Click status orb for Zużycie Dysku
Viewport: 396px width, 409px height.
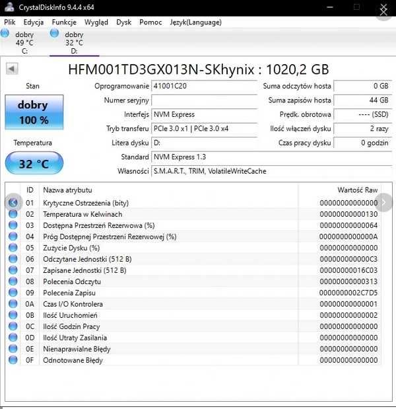(13, 248)
